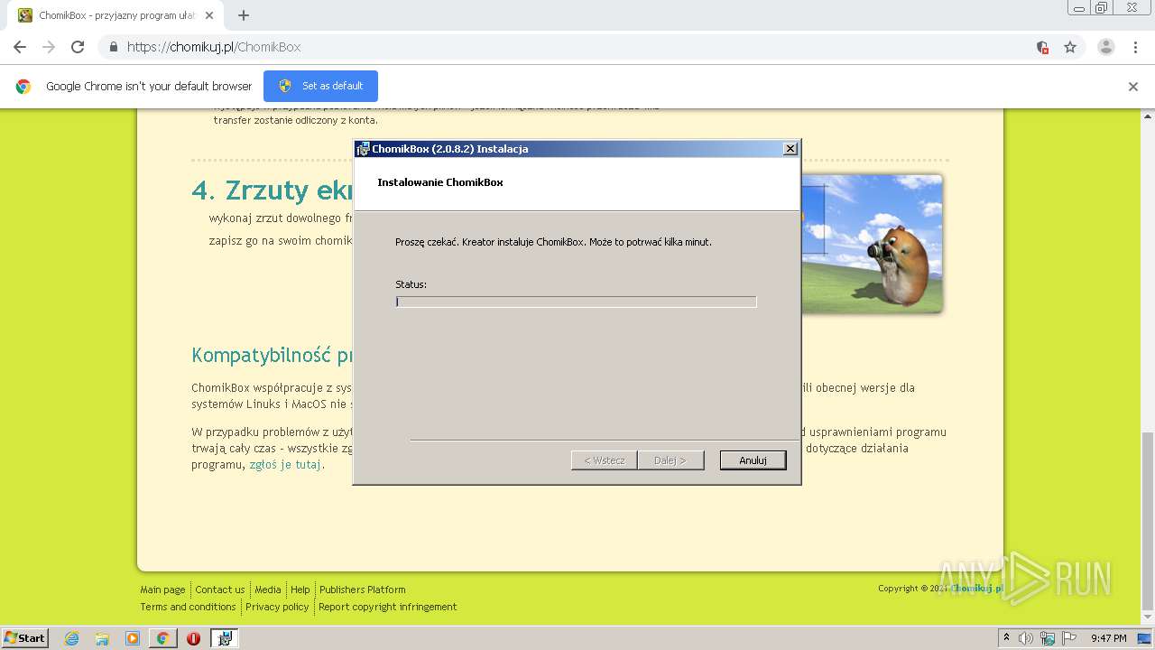
Task: Click the installer status progress bar
Action: click(576, 302)
